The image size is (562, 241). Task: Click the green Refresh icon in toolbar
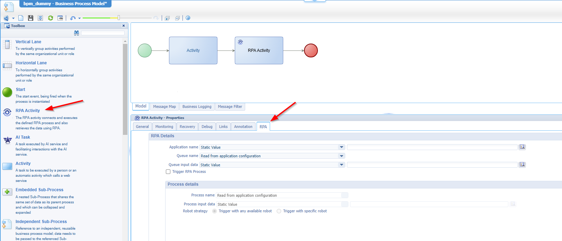pyautogui.click(x=51, y=18)
